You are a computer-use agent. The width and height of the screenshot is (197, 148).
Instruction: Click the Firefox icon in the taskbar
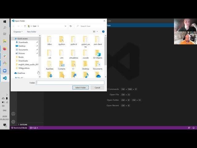5,48
